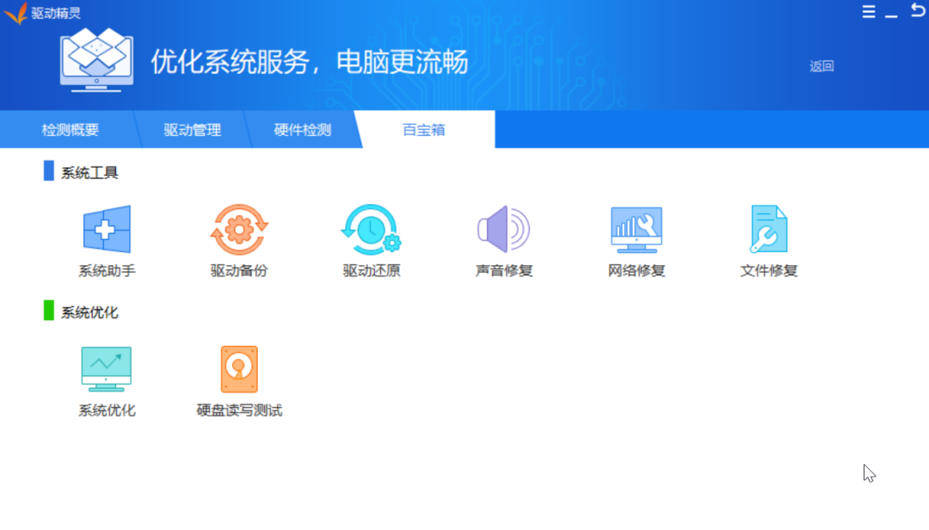The height and width of the screenshot is (530, 929).
Task: Click the 硬盘读写测试 label
Action: coord(239,410)
